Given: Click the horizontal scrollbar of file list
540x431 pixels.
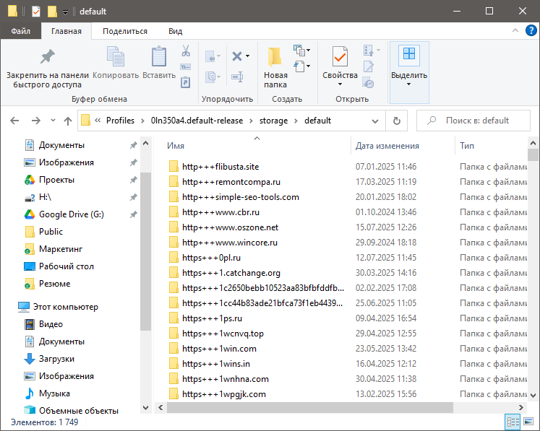Looking at the screenshot, I should [x=310, y=408].
